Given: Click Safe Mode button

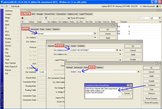Looking at the screenshot, I should [15, 6].
